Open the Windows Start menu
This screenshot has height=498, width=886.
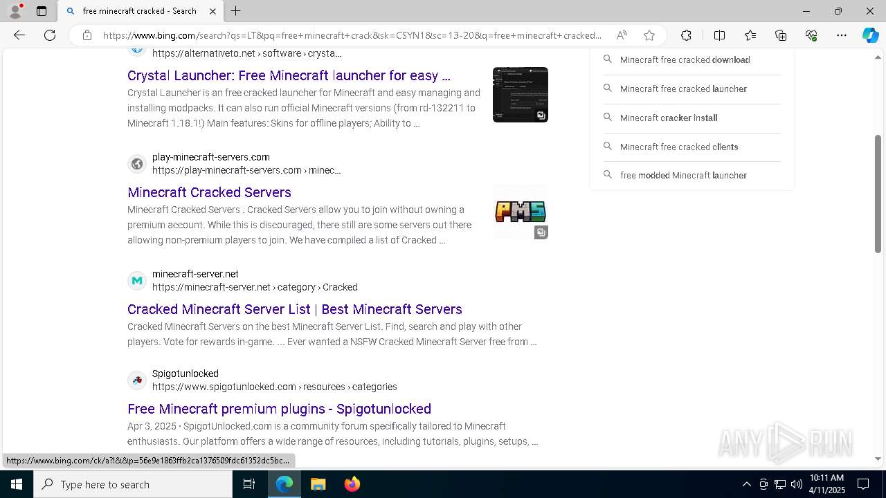(x=17, y=484)
